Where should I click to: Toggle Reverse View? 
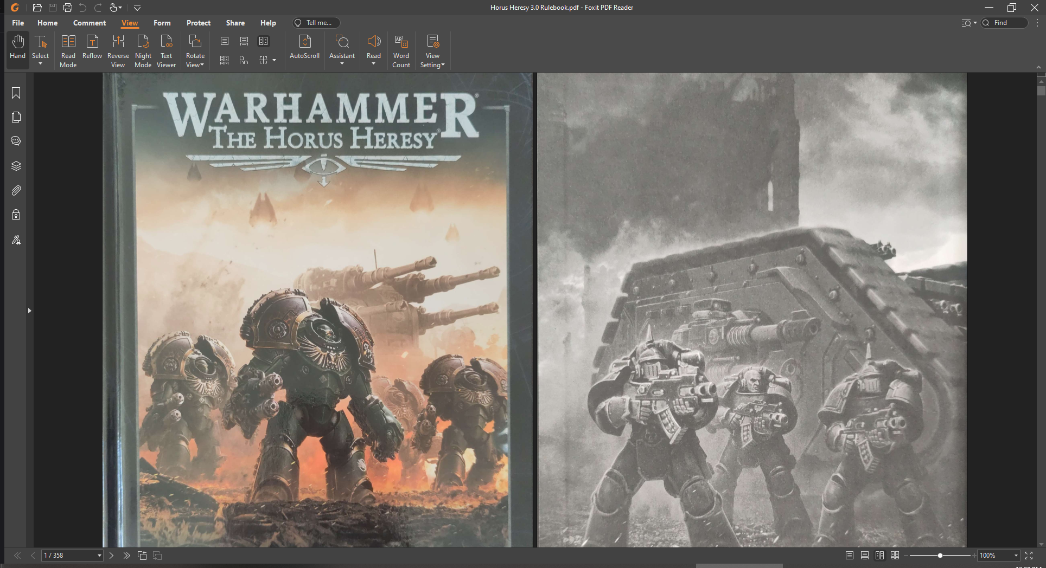coord(118,51)
